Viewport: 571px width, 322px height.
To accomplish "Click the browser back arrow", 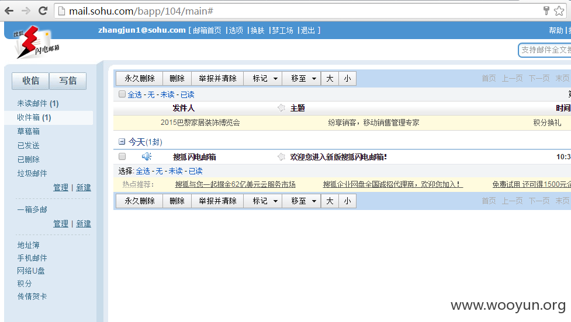I will [x=9, y=11].
